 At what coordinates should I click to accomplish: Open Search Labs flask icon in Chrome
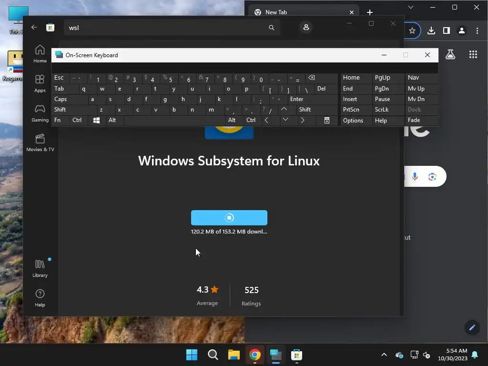pos(450,55)
